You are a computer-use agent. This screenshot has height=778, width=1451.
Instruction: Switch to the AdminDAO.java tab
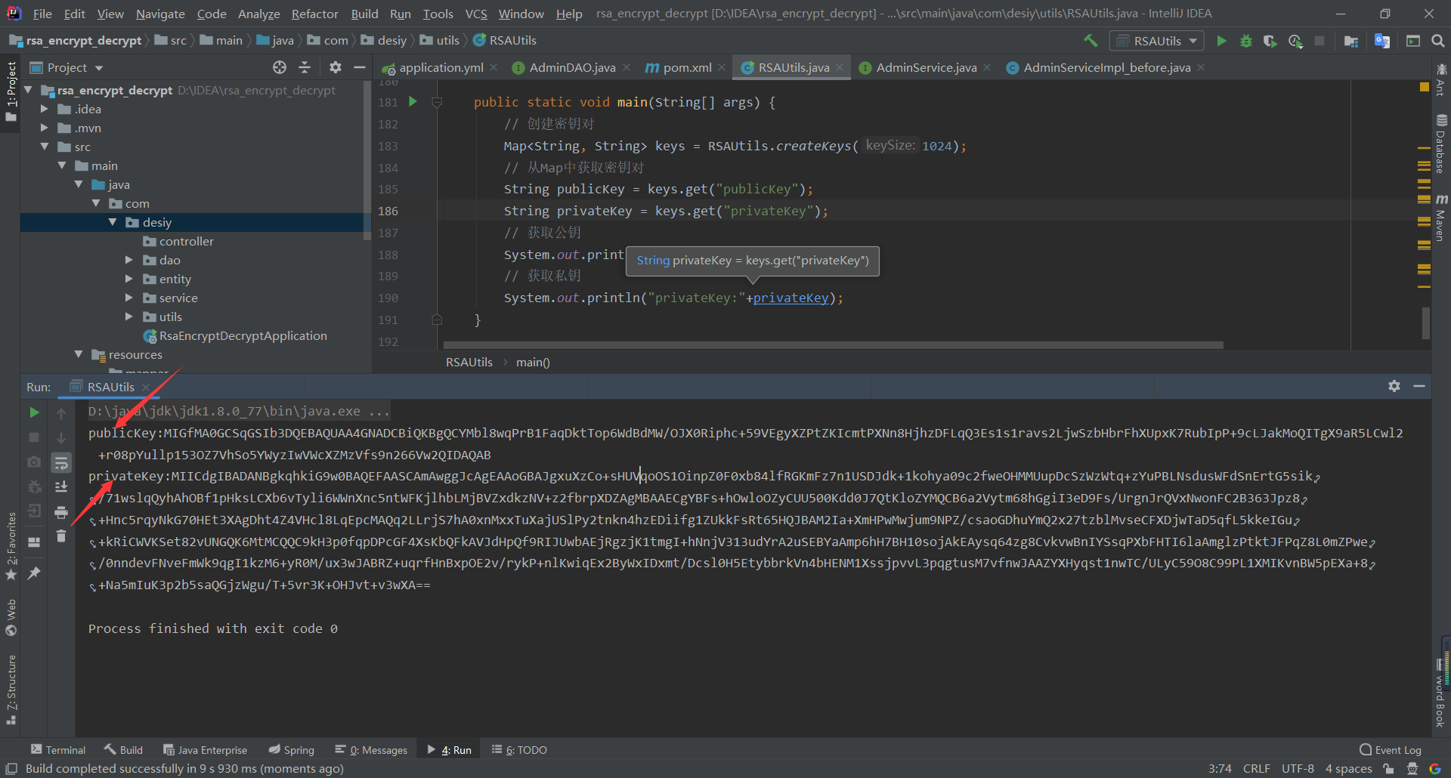coord(572,68)
